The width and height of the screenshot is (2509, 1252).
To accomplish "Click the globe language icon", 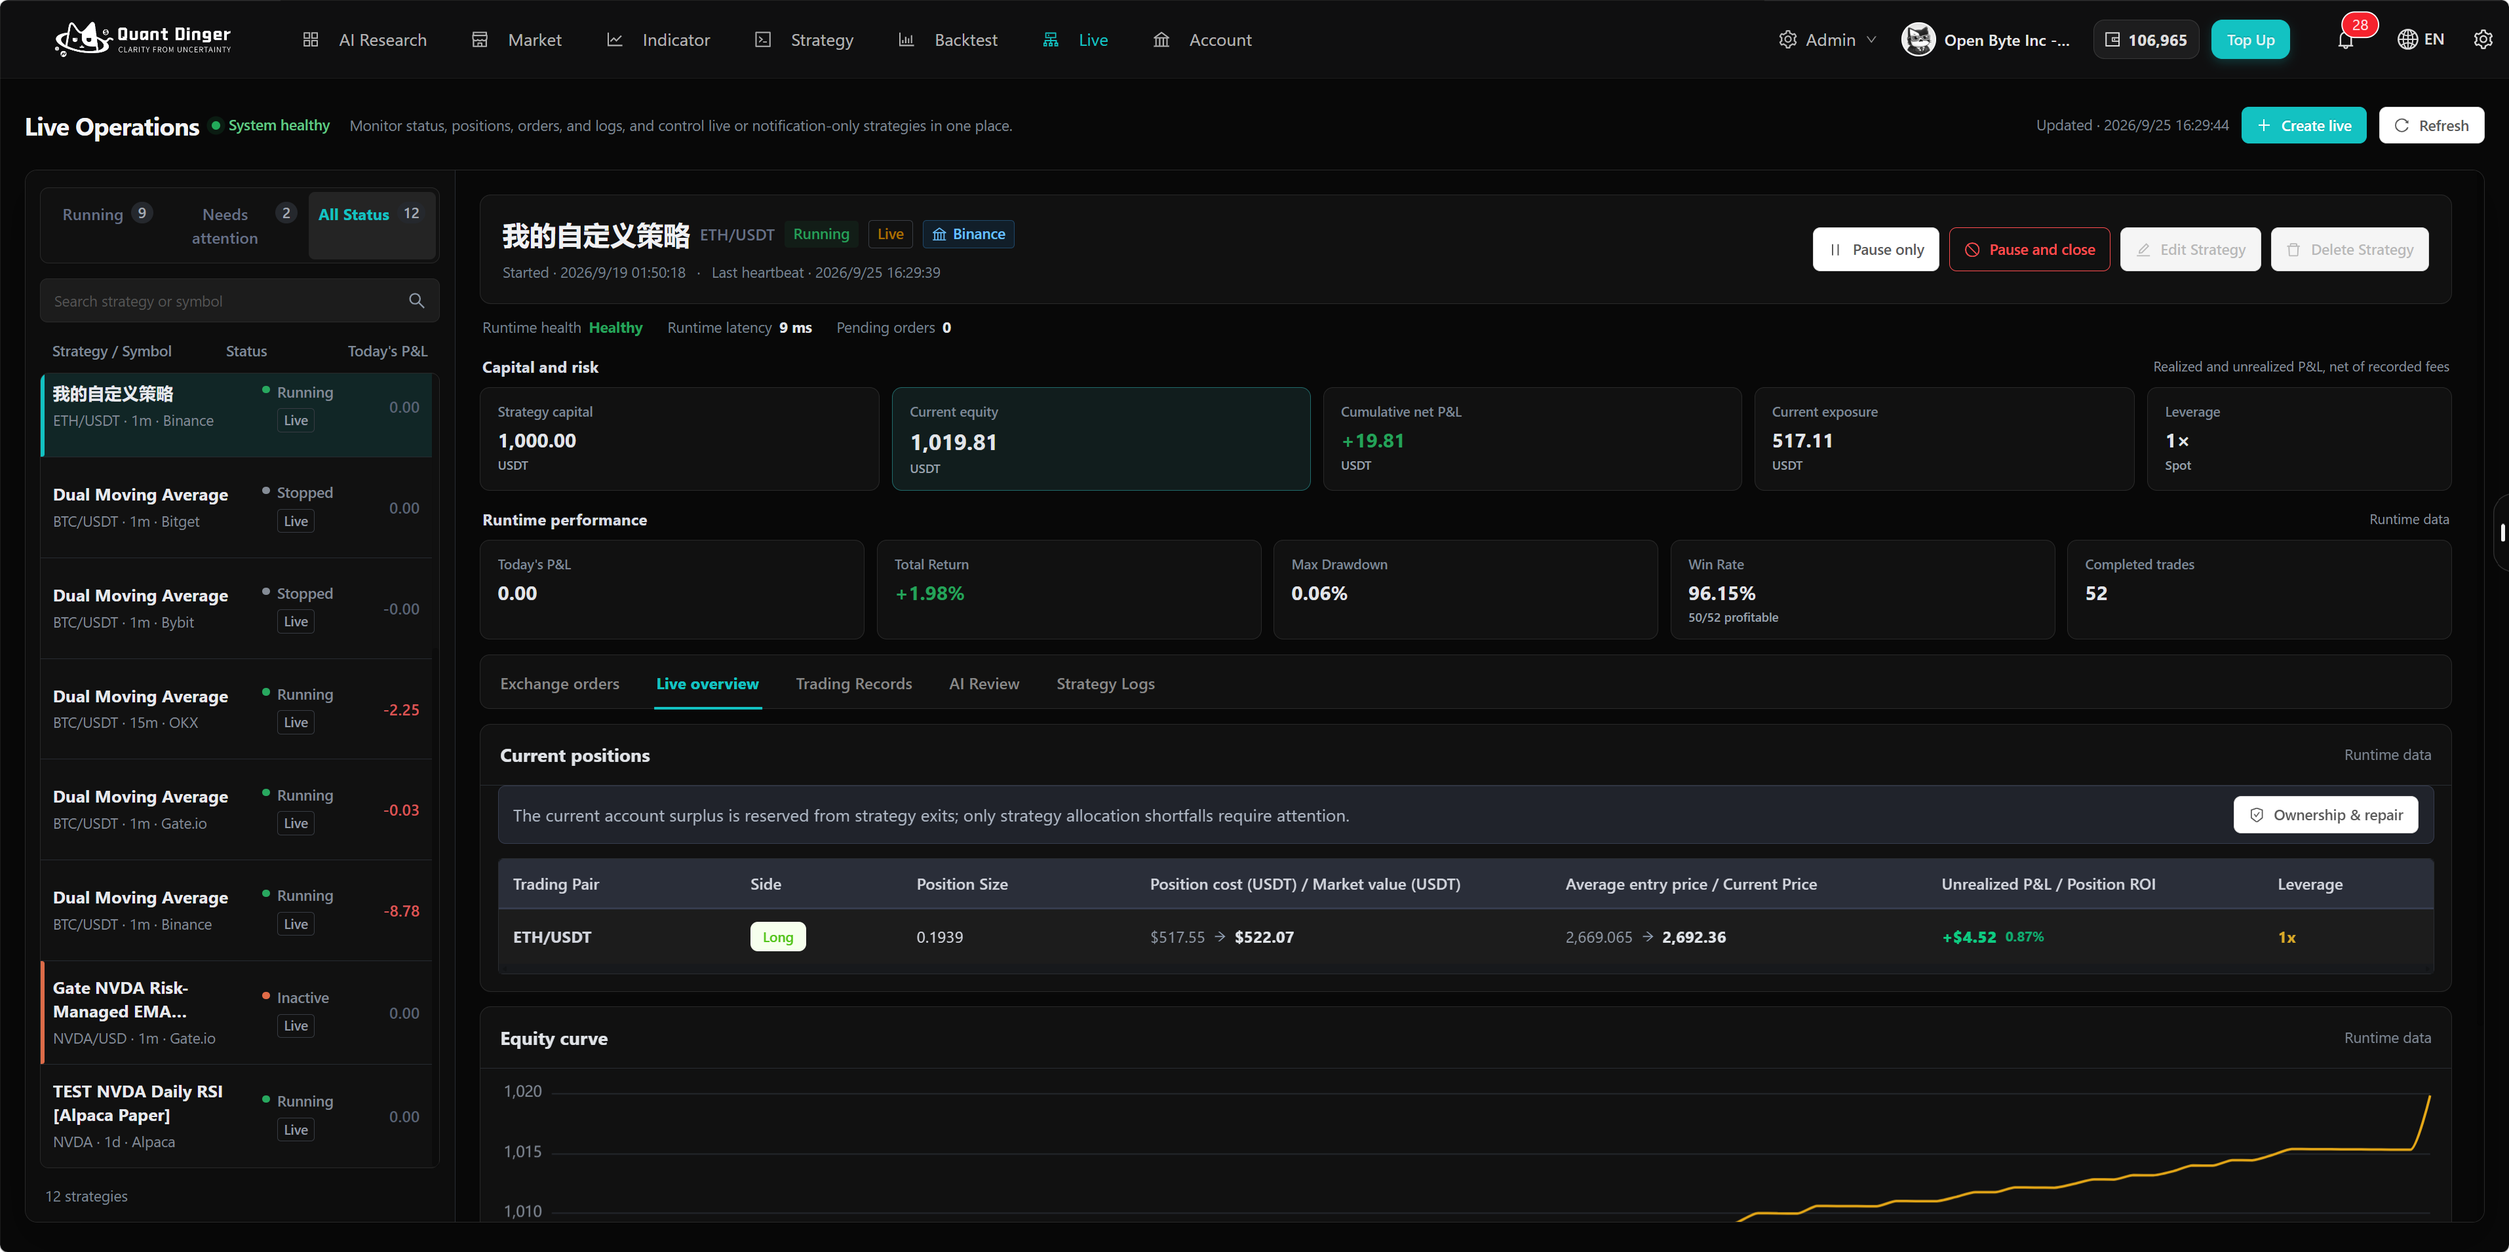I will click(2407, 40).
